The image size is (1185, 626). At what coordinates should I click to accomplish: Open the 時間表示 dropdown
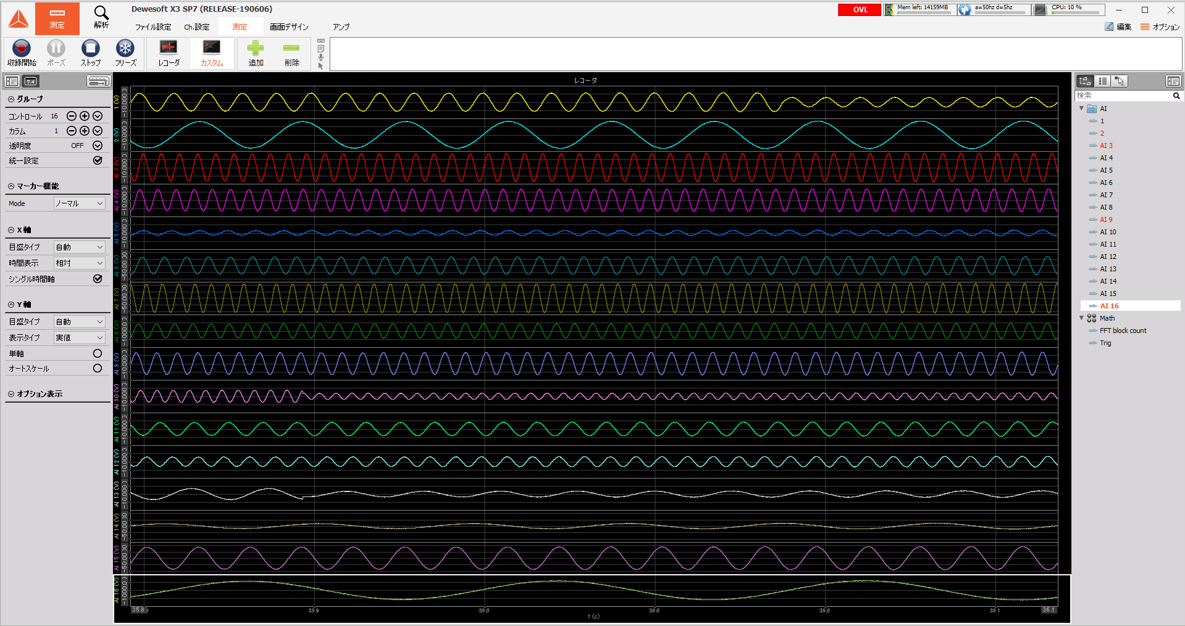click(80, 263)
